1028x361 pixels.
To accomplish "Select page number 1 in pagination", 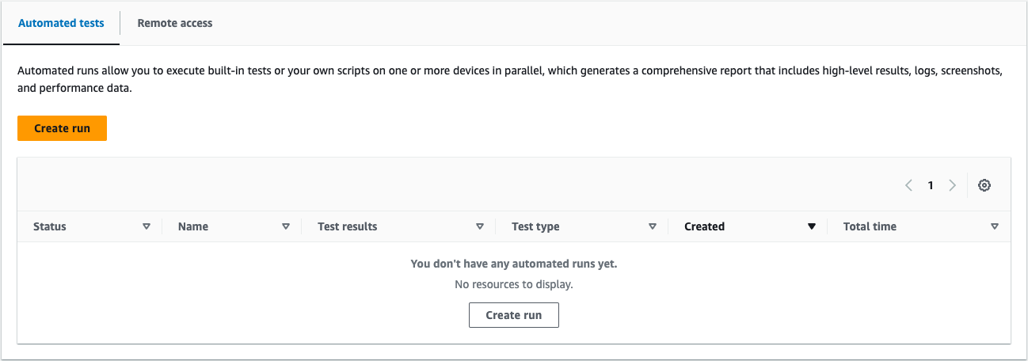I will coord(931,185).
